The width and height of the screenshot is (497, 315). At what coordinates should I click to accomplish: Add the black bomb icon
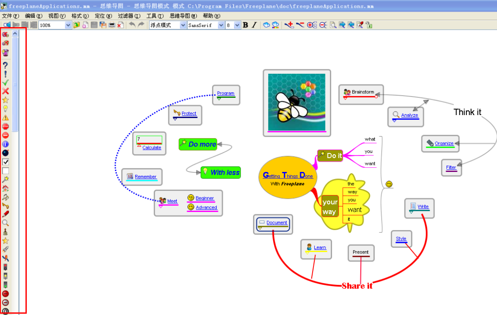coord(5,153)
